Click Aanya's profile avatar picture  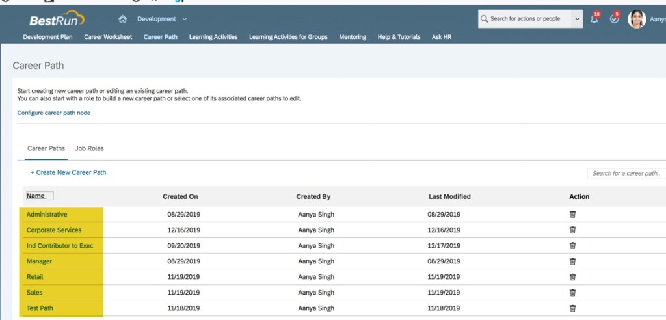636,20
